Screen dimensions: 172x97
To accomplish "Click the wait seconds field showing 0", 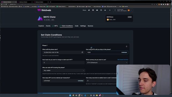I will coord(101,81).
